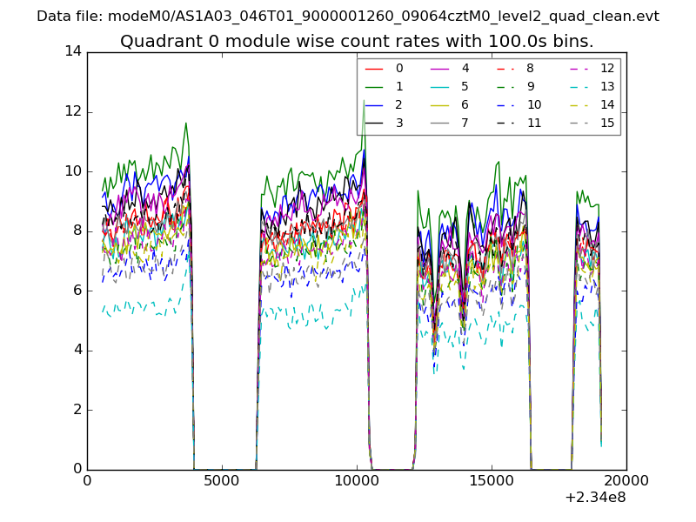Click the y-axis tick label 10
The width and height of the screenshot is (696, 522).
click(73, 171)
